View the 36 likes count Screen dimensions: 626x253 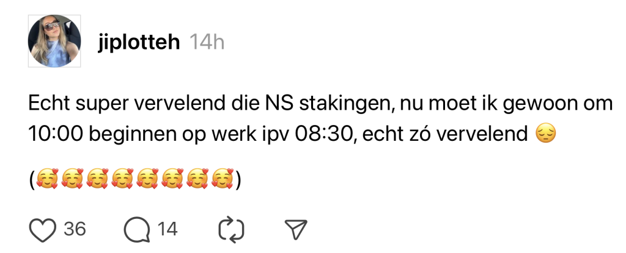coord(75,229)
